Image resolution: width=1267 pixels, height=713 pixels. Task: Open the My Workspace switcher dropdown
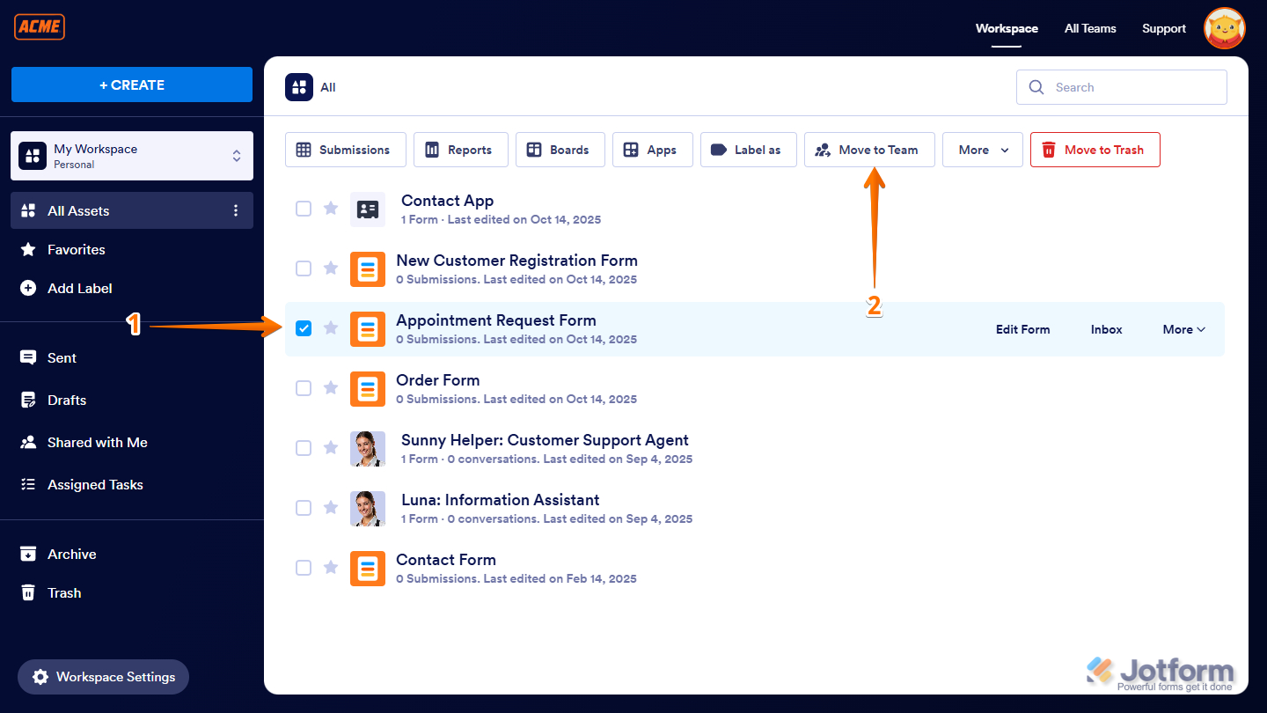[236, 155]
